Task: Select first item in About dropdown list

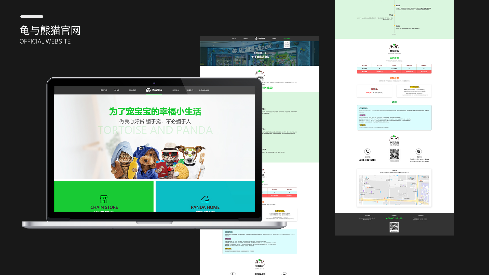Action: [287, 43]
